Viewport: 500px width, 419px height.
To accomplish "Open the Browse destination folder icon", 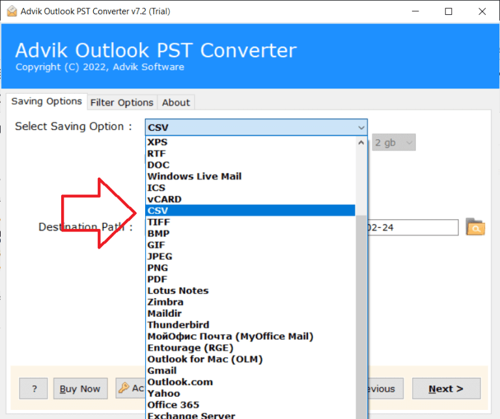I will point(475,227).
